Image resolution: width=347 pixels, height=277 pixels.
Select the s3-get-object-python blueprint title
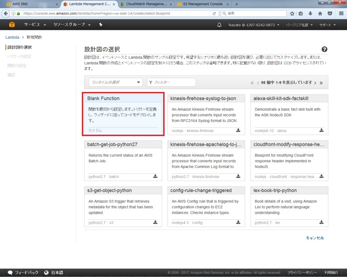pyautogui.click(x=109, y=190)
